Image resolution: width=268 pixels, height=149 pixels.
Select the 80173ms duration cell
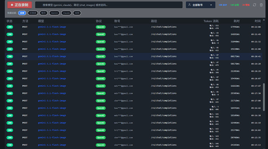pyautogui.click(x=235, y=56)
